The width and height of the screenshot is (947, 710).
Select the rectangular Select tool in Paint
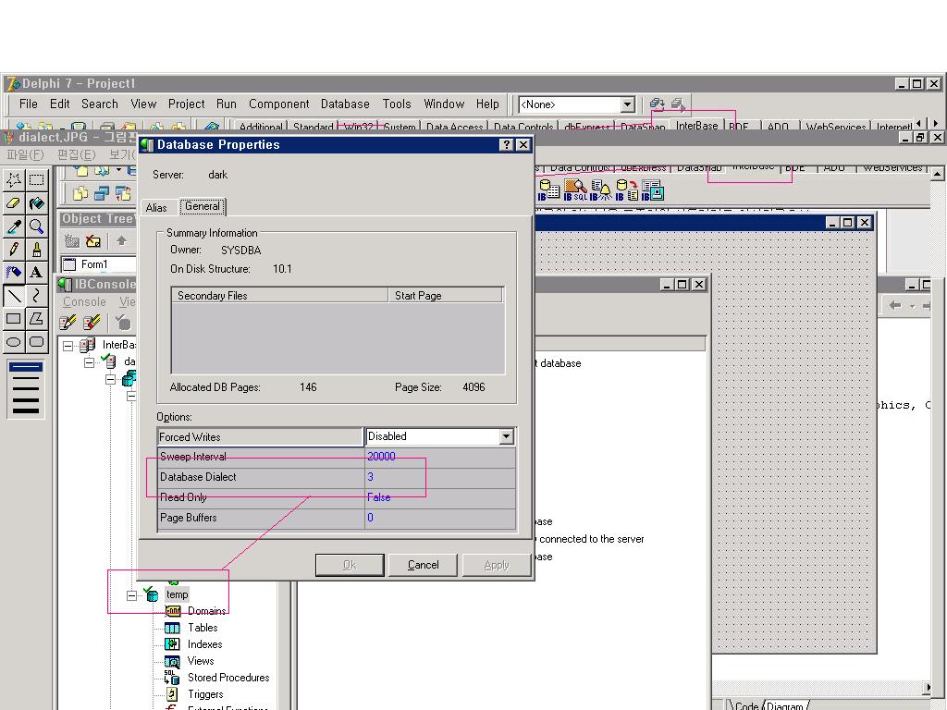pos(36,180)
